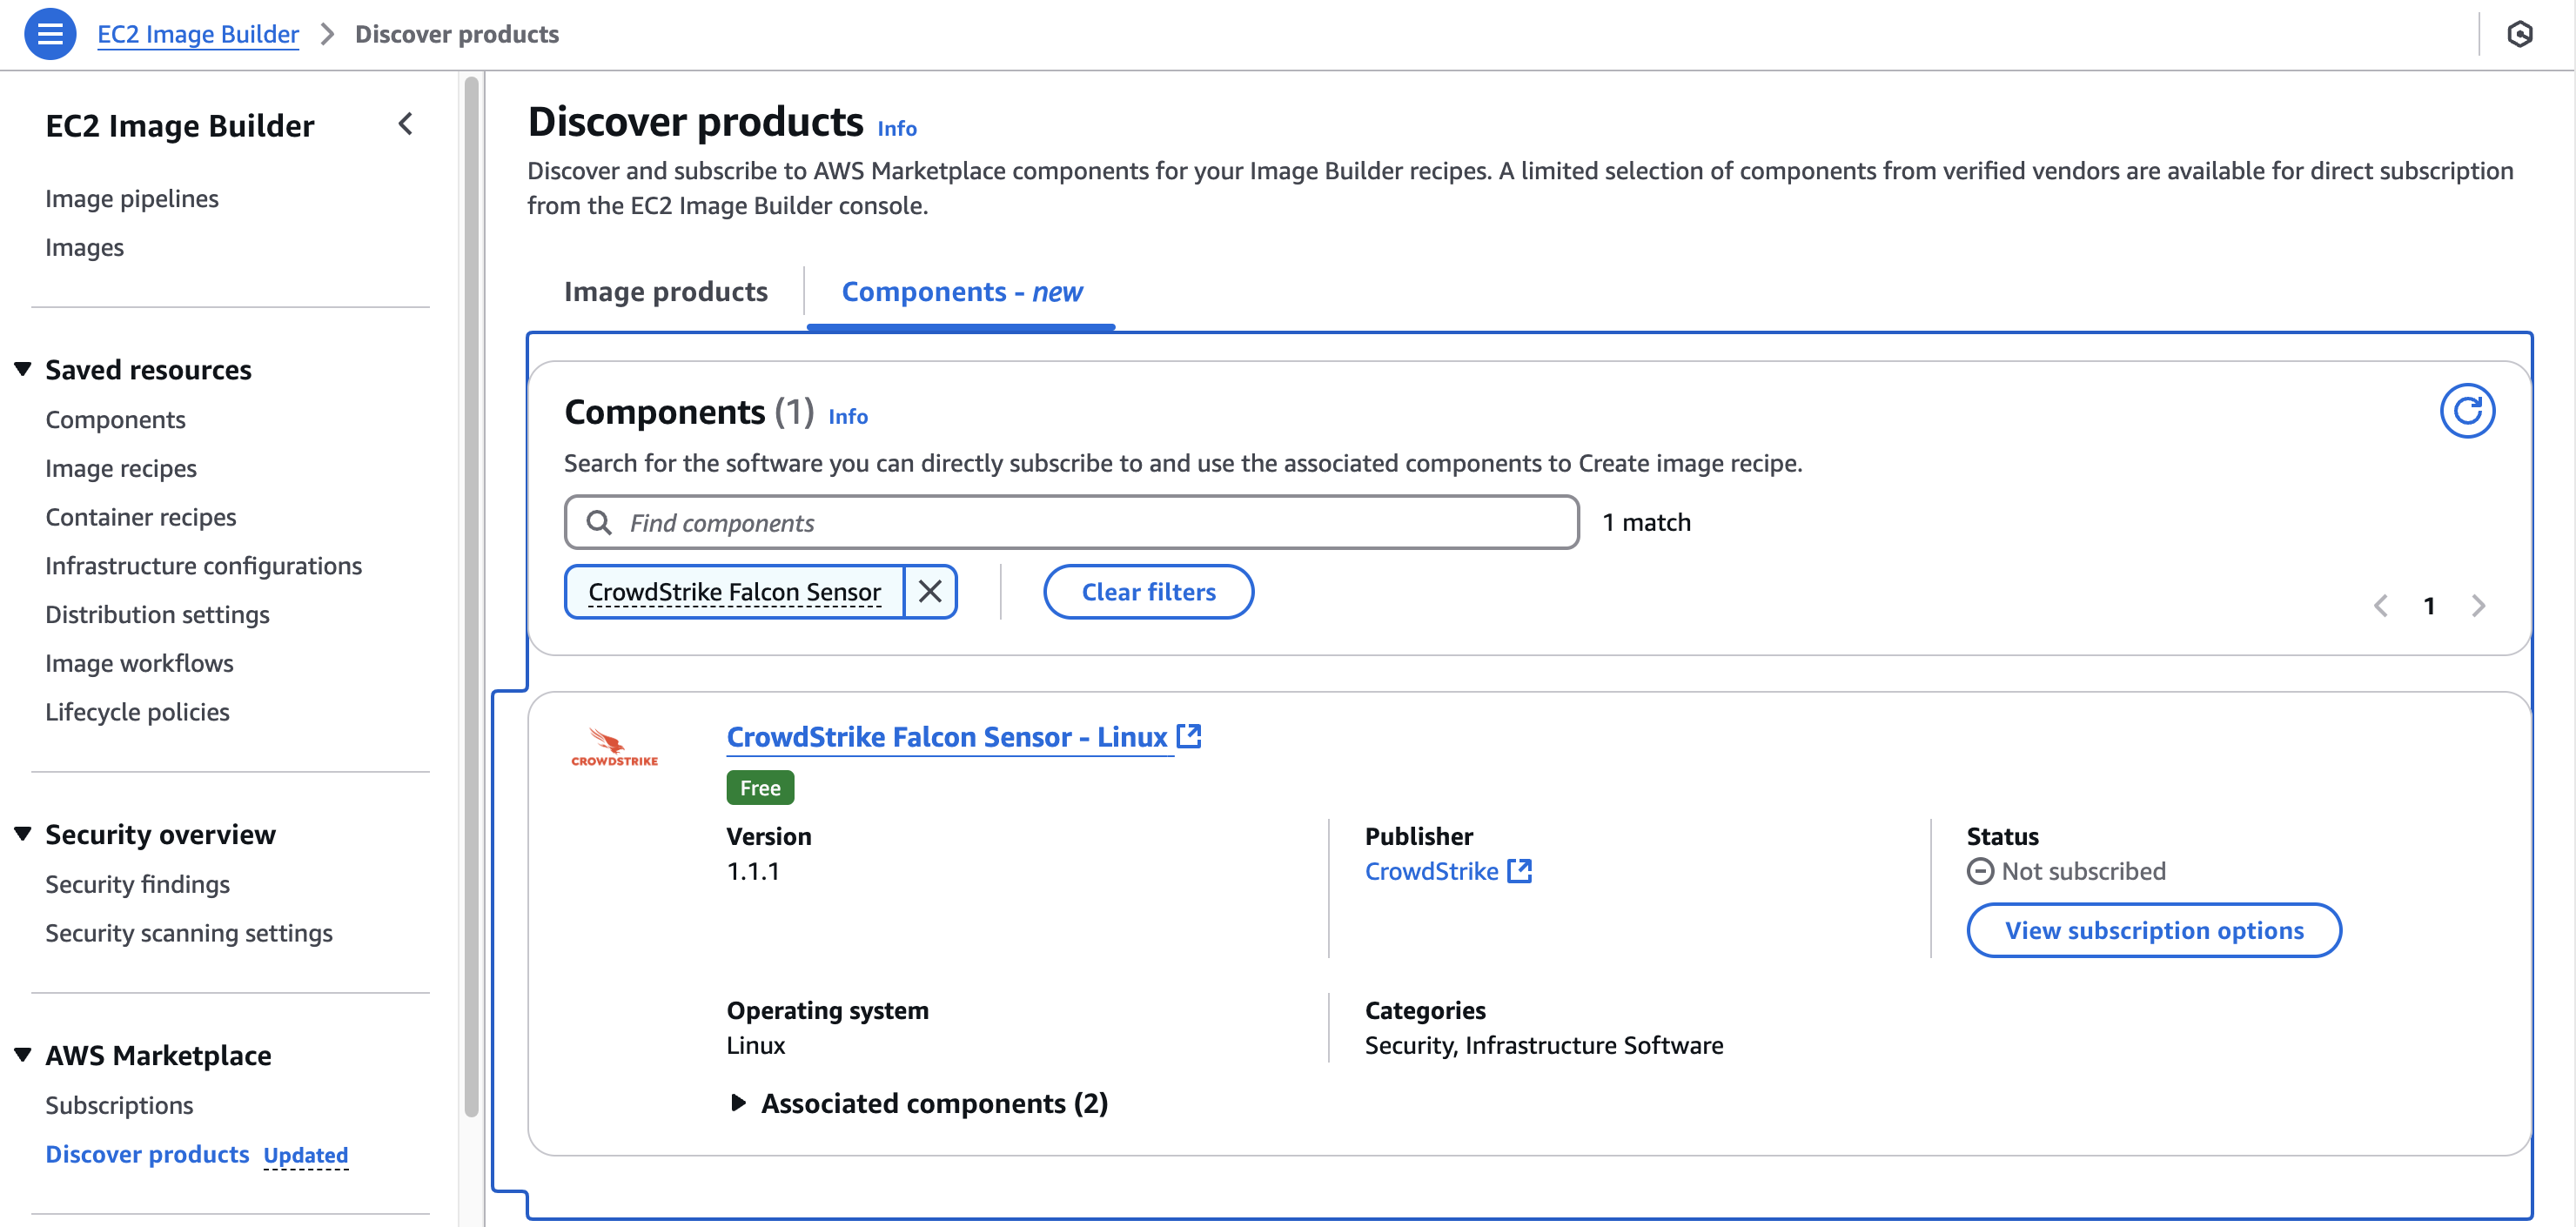Focus the Find components search field
The width and height of the screenshot is (2576, 1227).
pos(1071,523)
